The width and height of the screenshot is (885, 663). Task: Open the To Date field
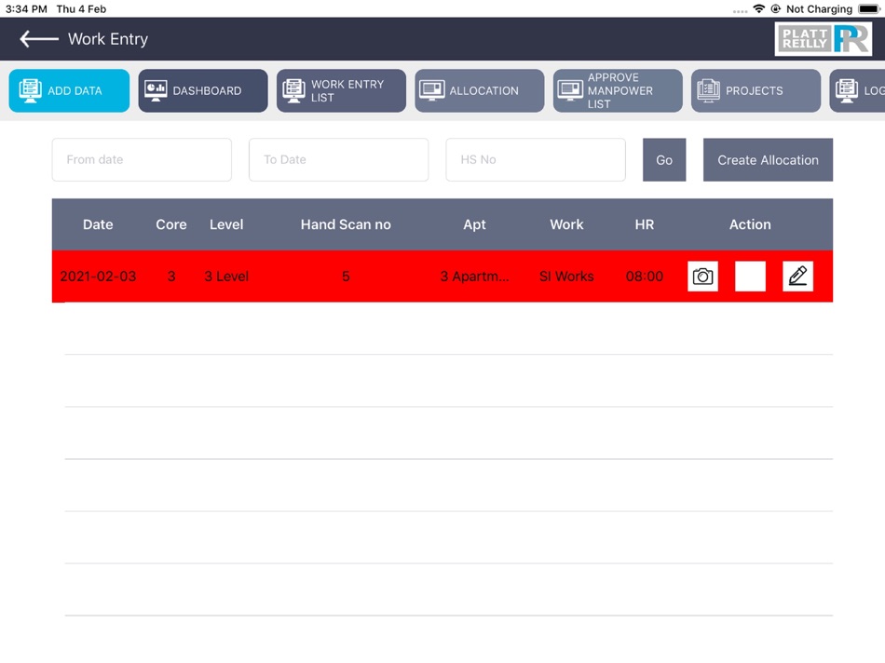click(x=338, y=159)
